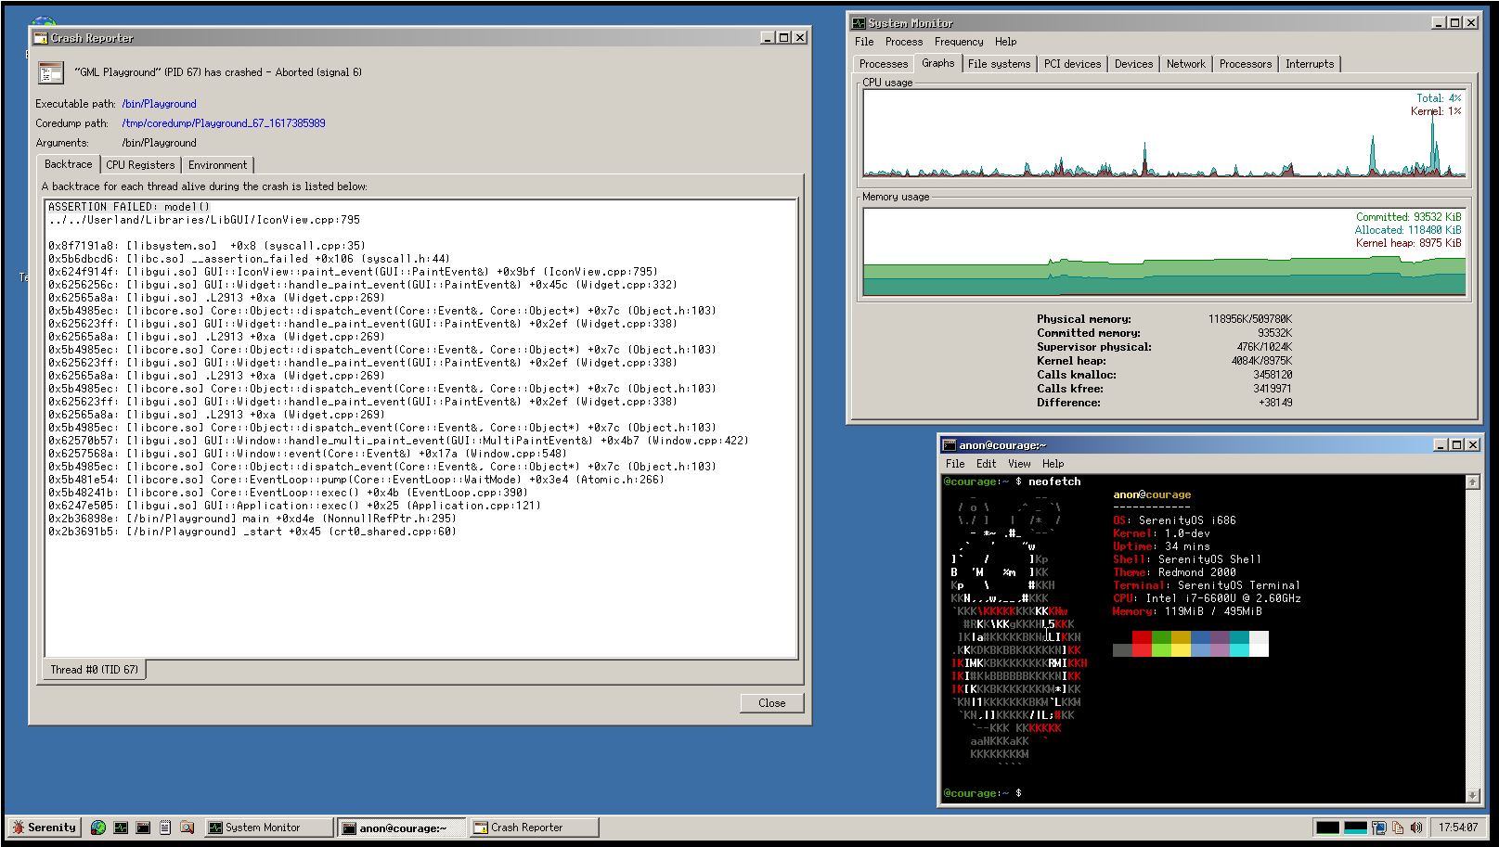Click terminal scrollbar down arrow
This screenshot has height=847, width=1499.
(x=1473, y=795)
